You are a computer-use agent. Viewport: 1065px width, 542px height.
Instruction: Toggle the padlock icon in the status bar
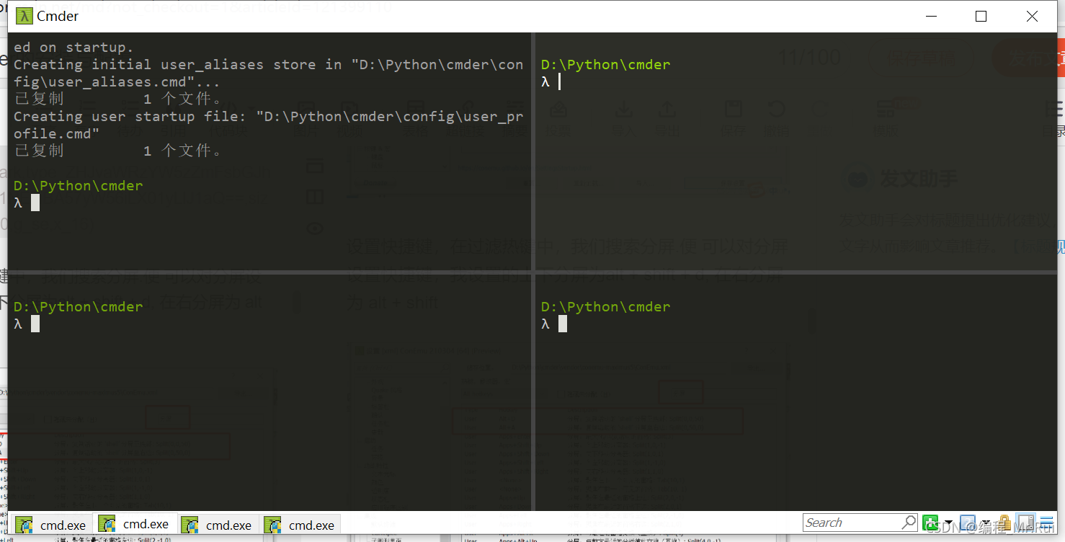pos(1004,523)
